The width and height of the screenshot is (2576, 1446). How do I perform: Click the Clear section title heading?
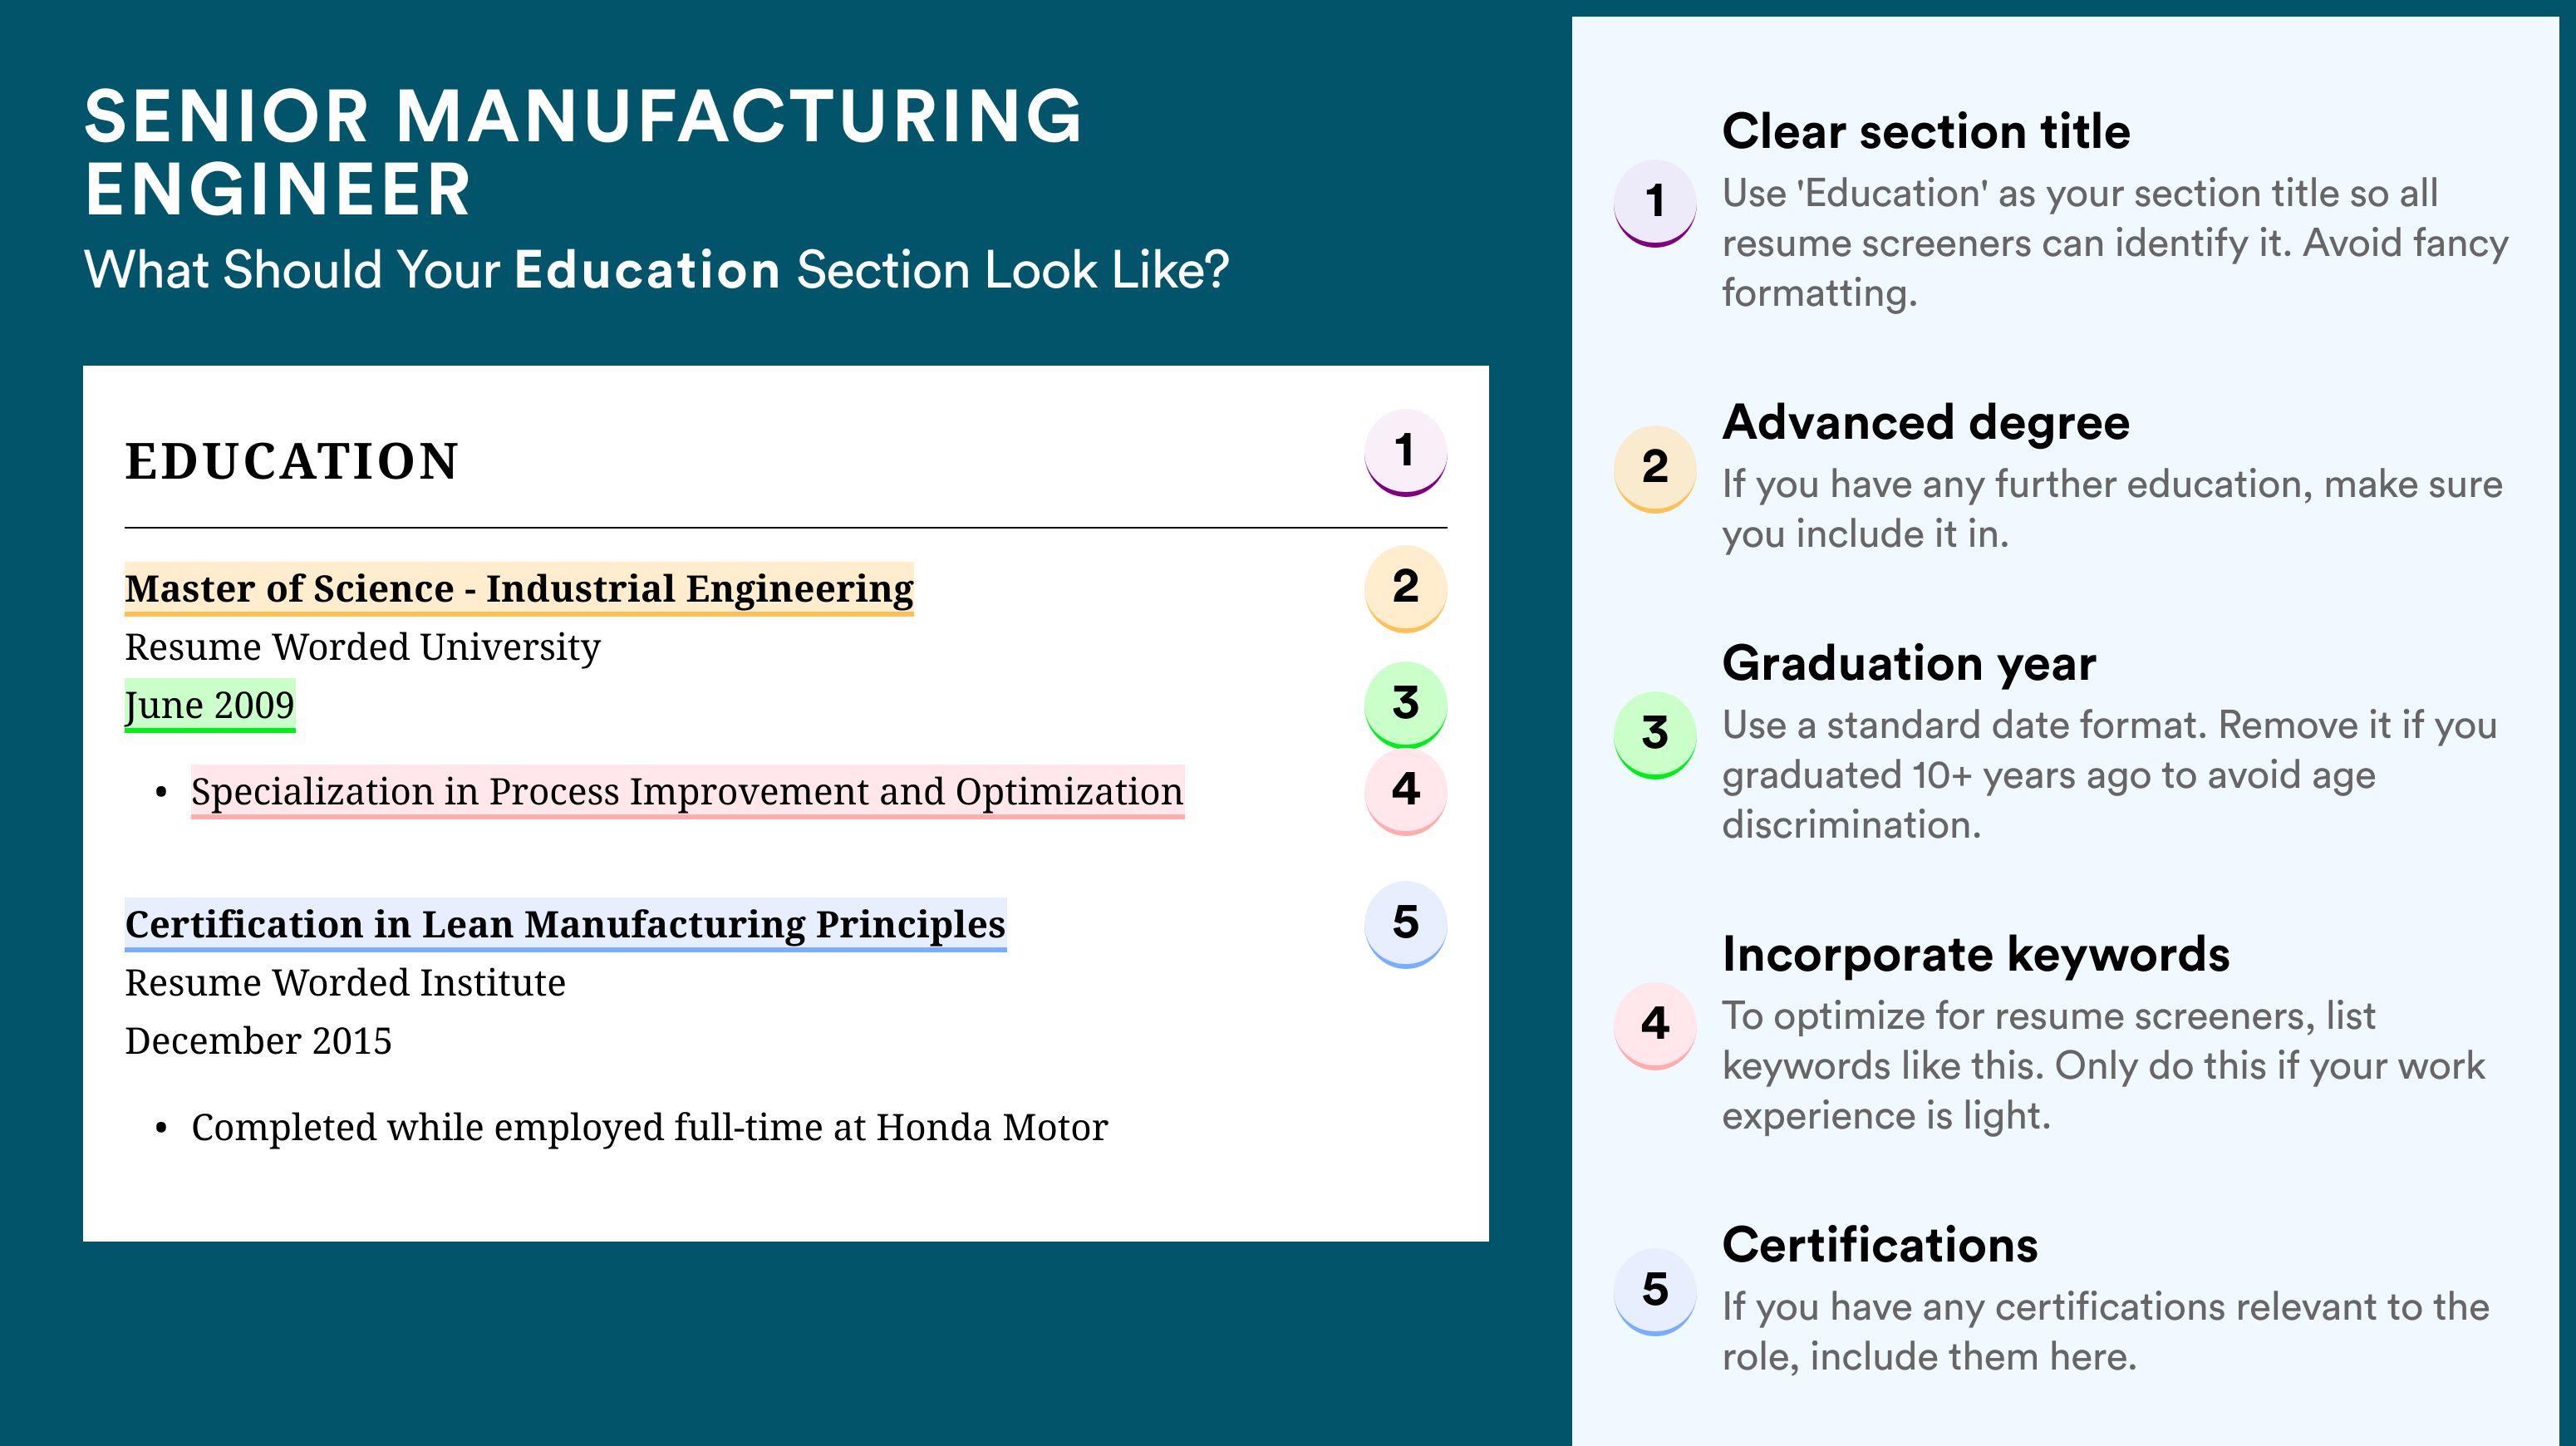coord(1925,132)
